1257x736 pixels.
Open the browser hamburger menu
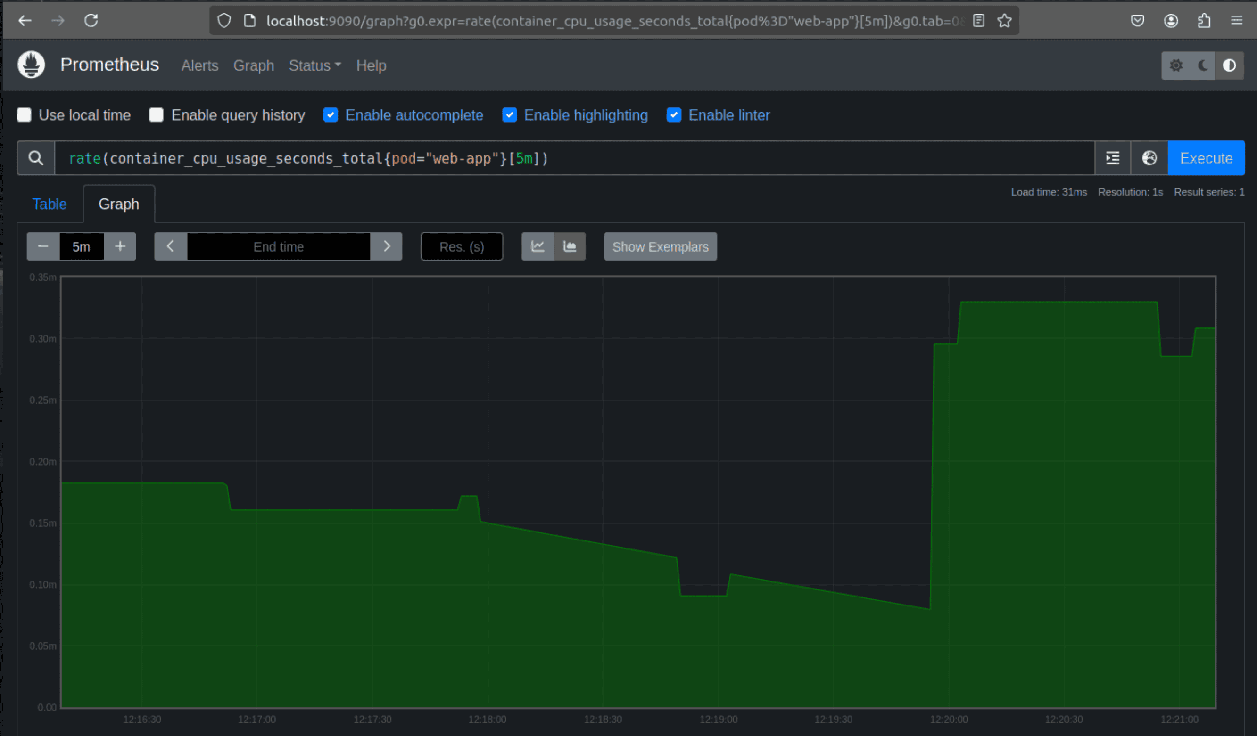[x=1237, y=20]
